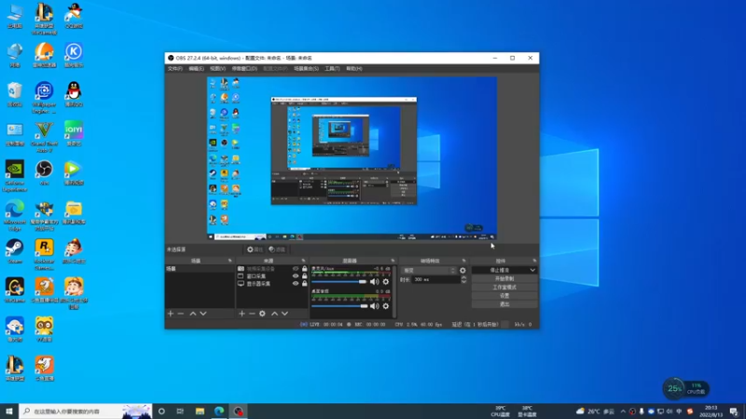Pop out the Scene Transitions dock panel
The image size is (746, 419).
(x=463, y=261)
